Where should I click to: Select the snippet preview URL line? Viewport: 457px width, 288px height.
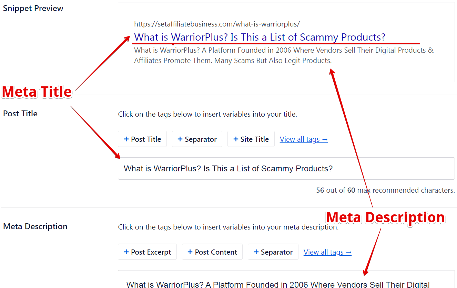tap(217, 24)
